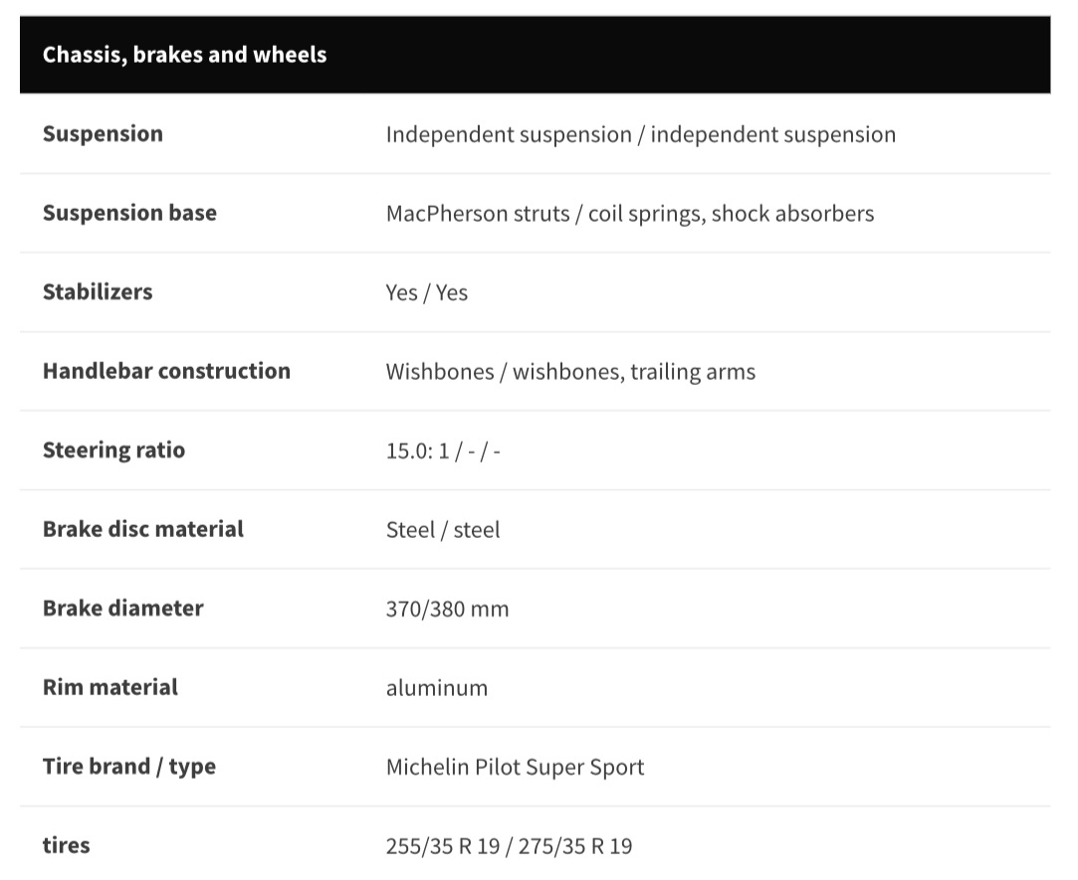Select the Rim material label
This screenshot has height=880, width=1078.
pyautogui.click(x=109, y=687)
